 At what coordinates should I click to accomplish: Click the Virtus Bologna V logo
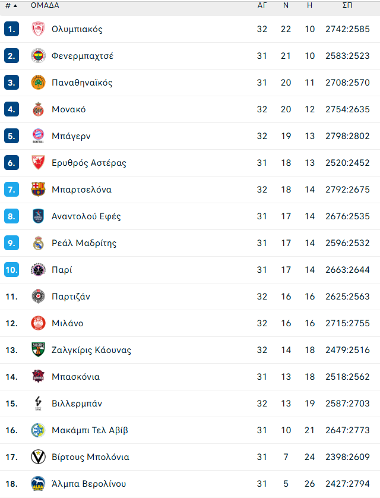[x=38, y=457]
